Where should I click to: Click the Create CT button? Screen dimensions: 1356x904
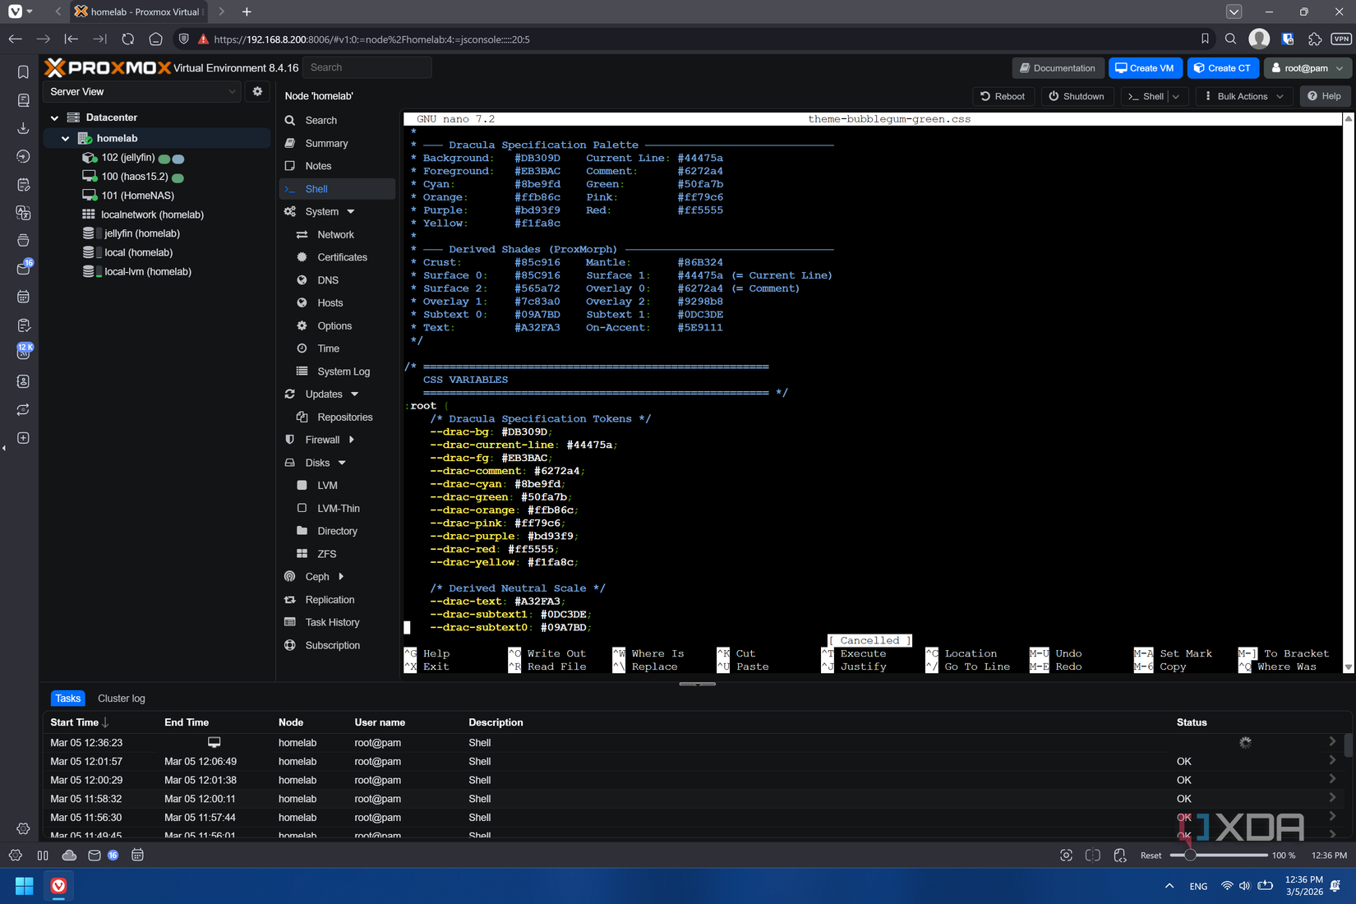click(1223, 68)
